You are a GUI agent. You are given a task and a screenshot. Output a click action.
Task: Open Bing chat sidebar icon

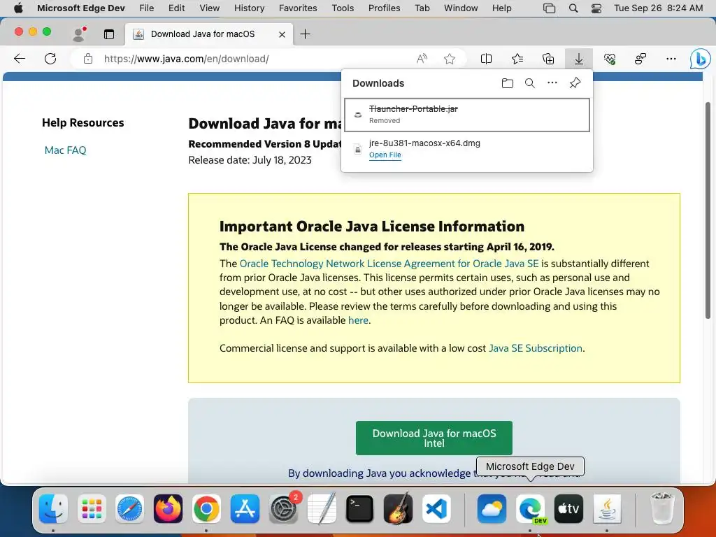pyautogui.click(x=699, y=59)
